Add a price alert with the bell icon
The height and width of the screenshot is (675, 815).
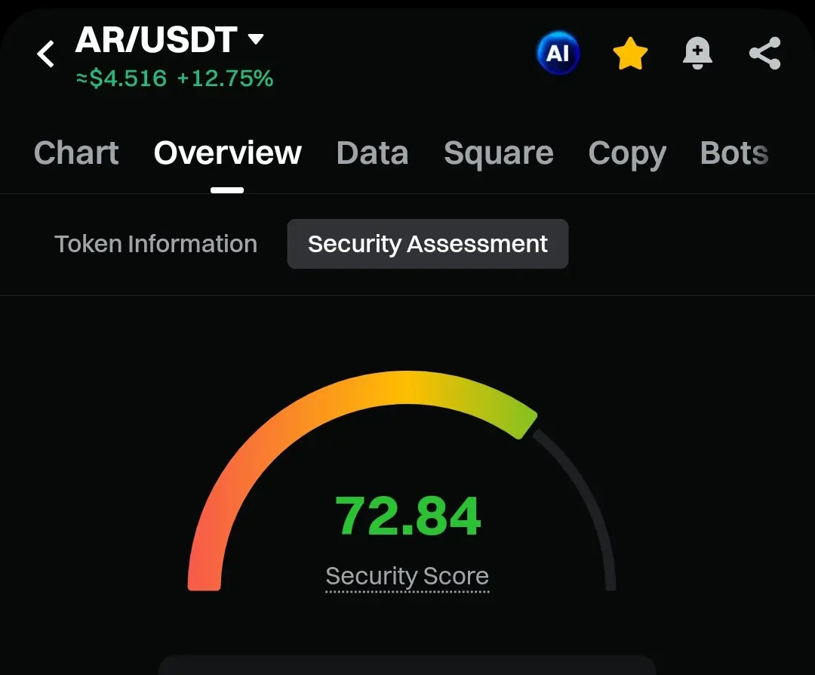tap(697, 53)
